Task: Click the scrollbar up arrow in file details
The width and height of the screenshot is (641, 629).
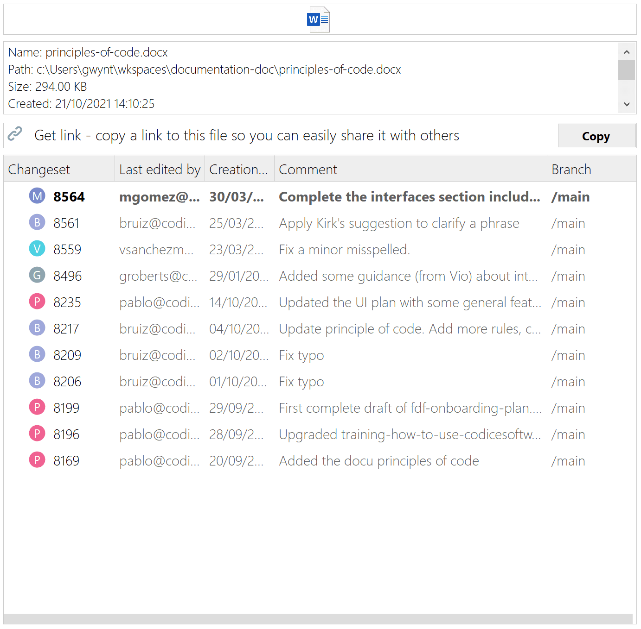Action: 627,52
